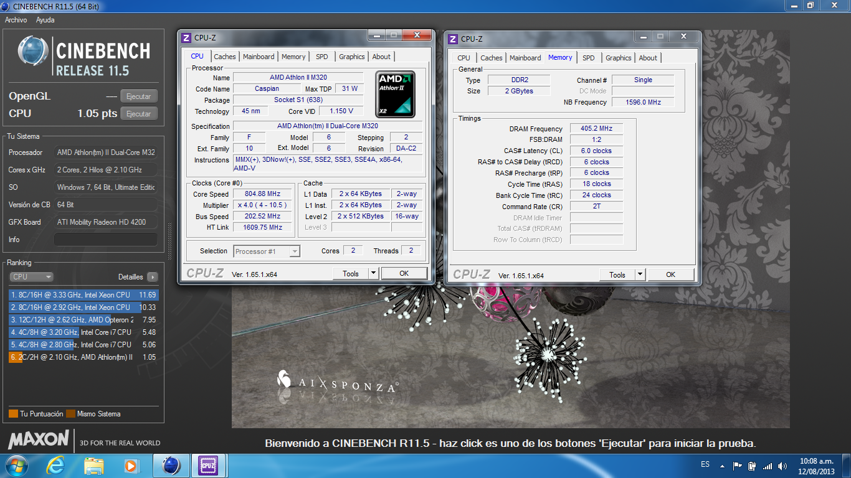Switch to CPU tab in right CPU-Z

pos(464,58)
